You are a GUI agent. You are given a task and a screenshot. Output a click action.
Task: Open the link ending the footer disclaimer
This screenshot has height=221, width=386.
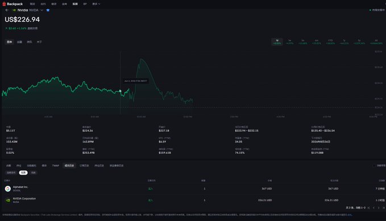350,215
